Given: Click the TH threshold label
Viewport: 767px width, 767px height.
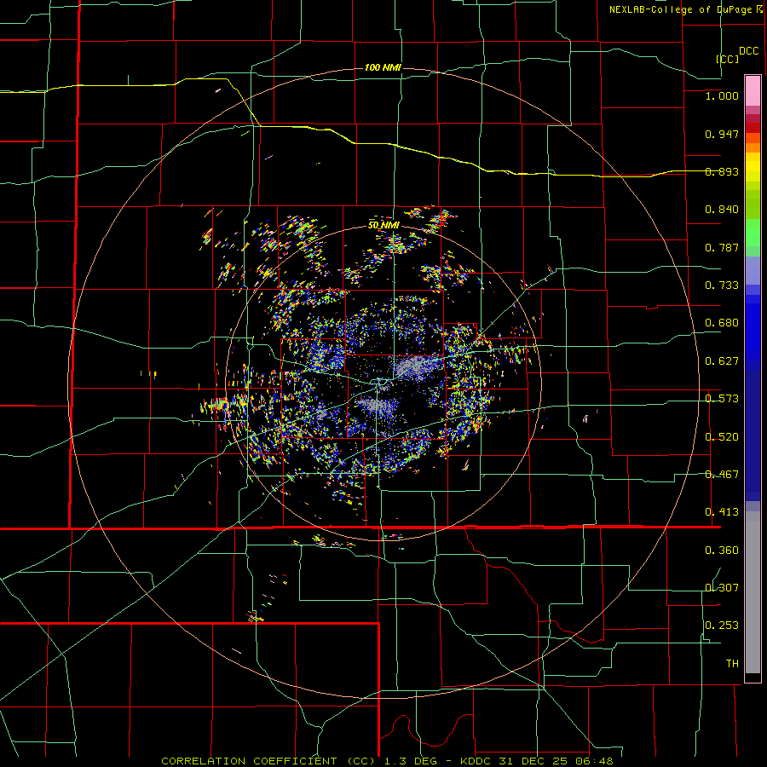Looking at the screenshot, I should pyautogui.click(x=732, y=664).
